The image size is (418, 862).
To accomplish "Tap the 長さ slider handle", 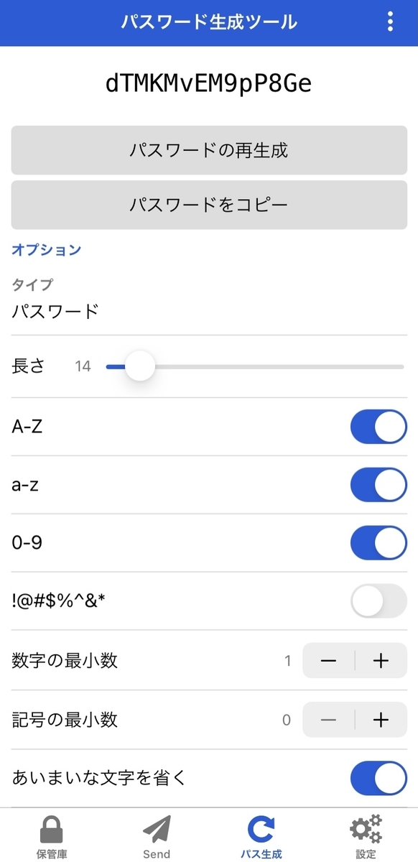I will point(139,366).
